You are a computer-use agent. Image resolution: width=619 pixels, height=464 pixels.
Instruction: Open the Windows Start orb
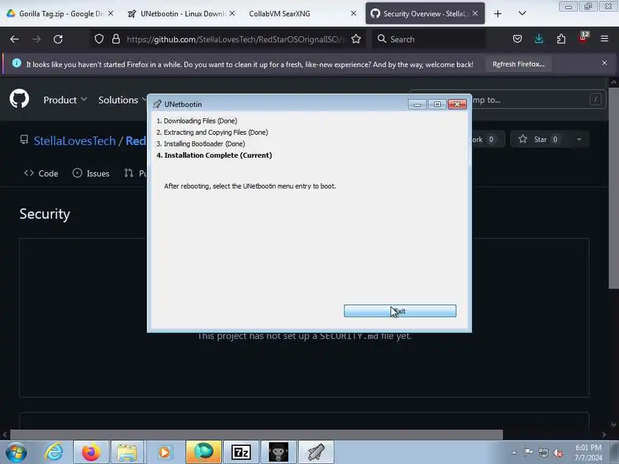point(16,452)
